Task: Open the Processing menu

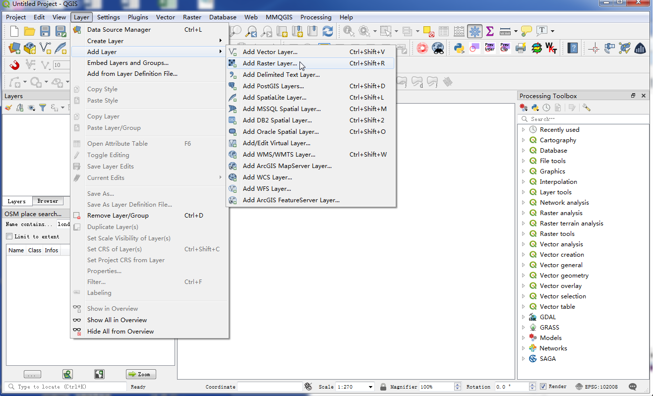Action: click(316, 17)
